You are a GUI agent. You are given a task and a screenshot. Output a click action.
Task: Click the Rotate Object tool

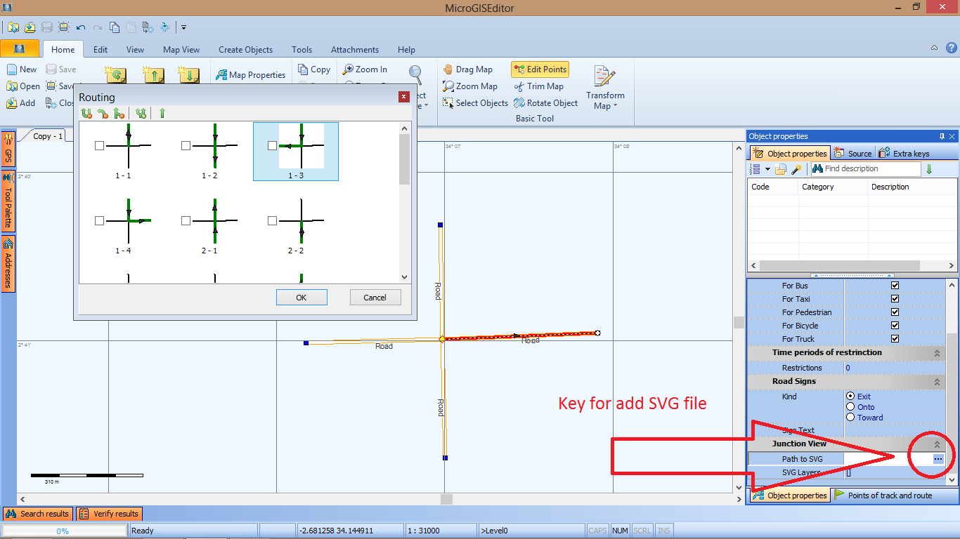[x=545, y=103]
